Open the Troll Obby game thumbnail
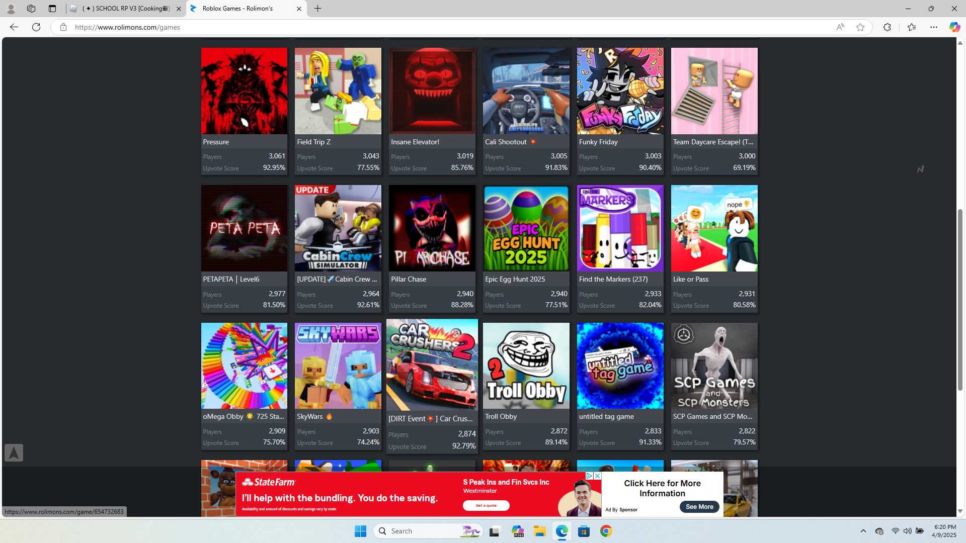The height and width of the screenshot is (543, 966). [x=526, y=366]
